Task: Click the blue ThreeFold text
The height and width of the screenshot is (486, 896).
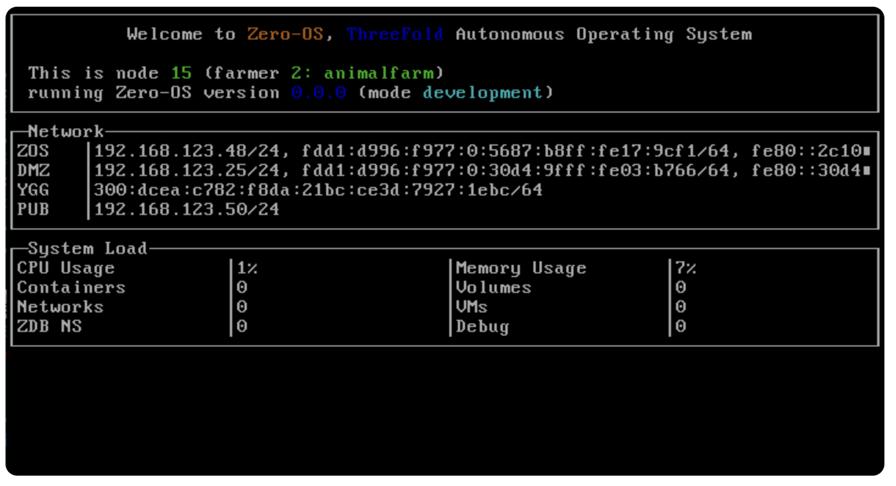Action: pos(395,34)
